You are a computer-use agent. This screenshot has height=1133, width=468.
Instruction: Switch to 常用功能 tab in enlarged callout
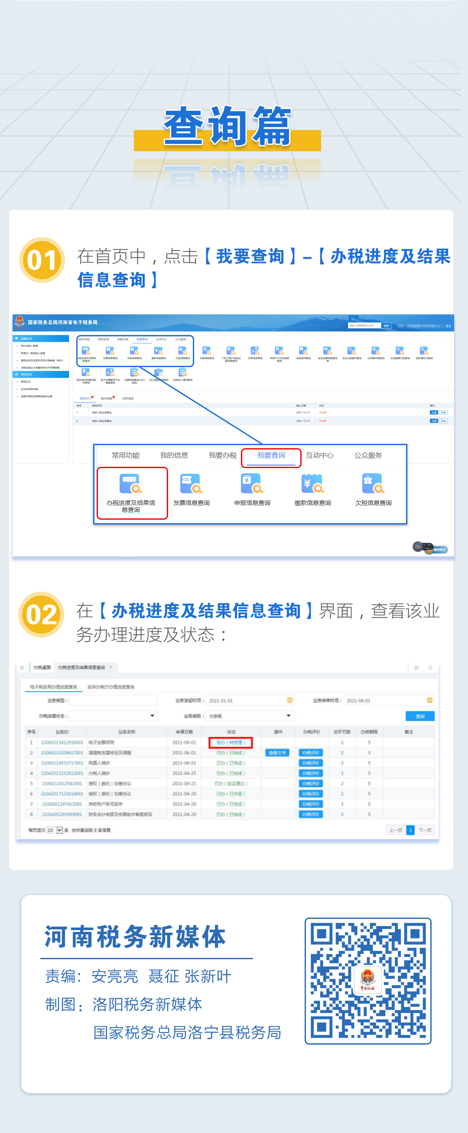[125, 455]
